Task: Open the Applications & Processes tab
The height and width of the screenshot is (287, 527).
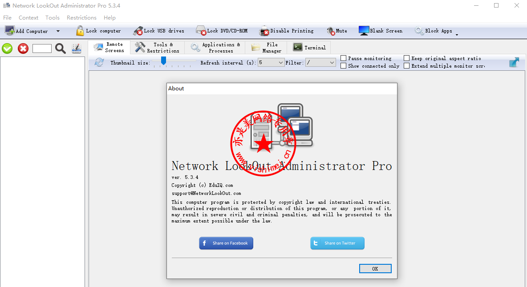Action: coord(215,47)
